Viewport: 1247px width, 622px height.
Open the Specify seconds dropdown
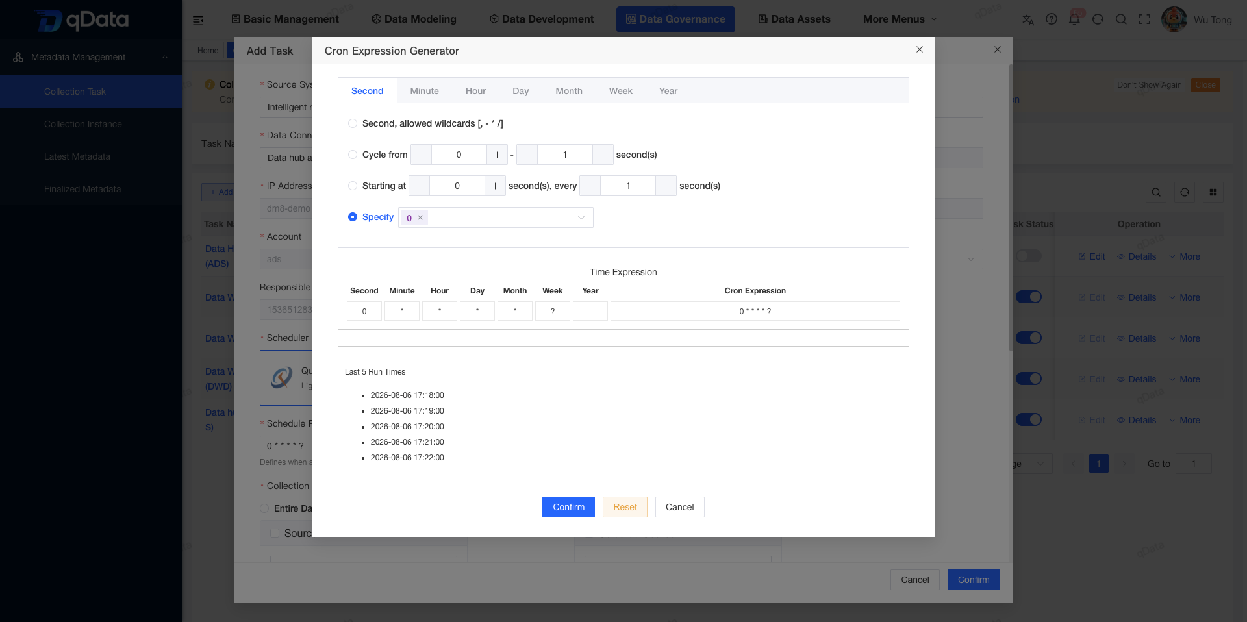pos(496,218)
